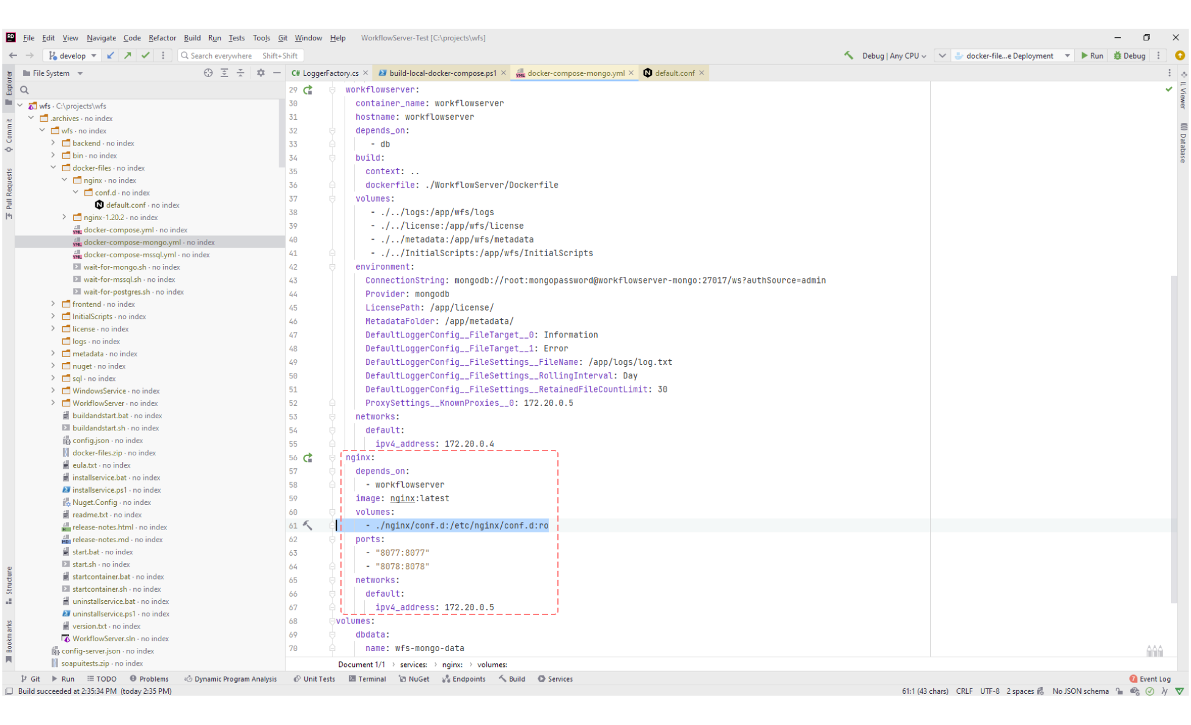Click the notifications orange icon top right

pos(1180,56)
